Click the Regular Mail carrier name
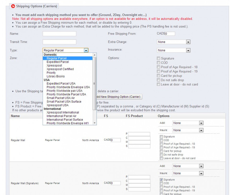Viewport: 235px width, 195px height. 18,140
